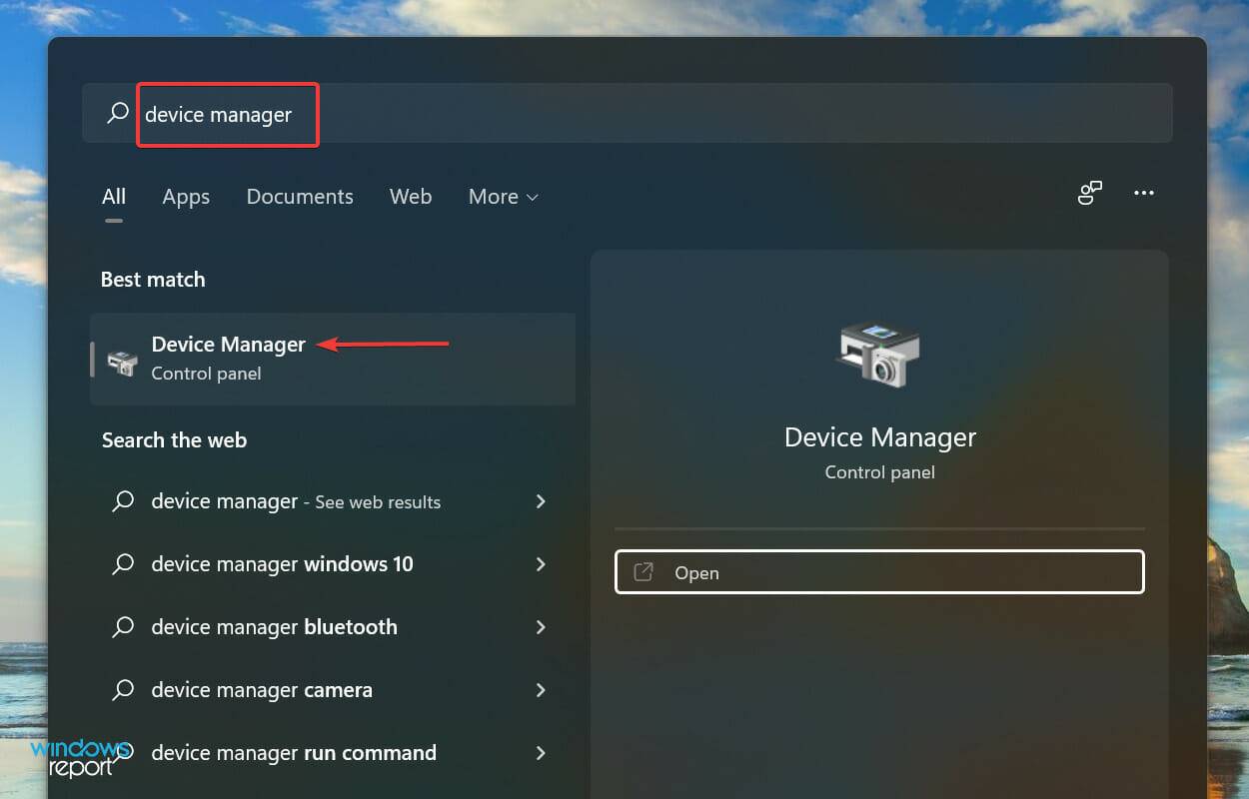Click the 'Best match' heading
1249x799 pixels.
click(153, 280)
